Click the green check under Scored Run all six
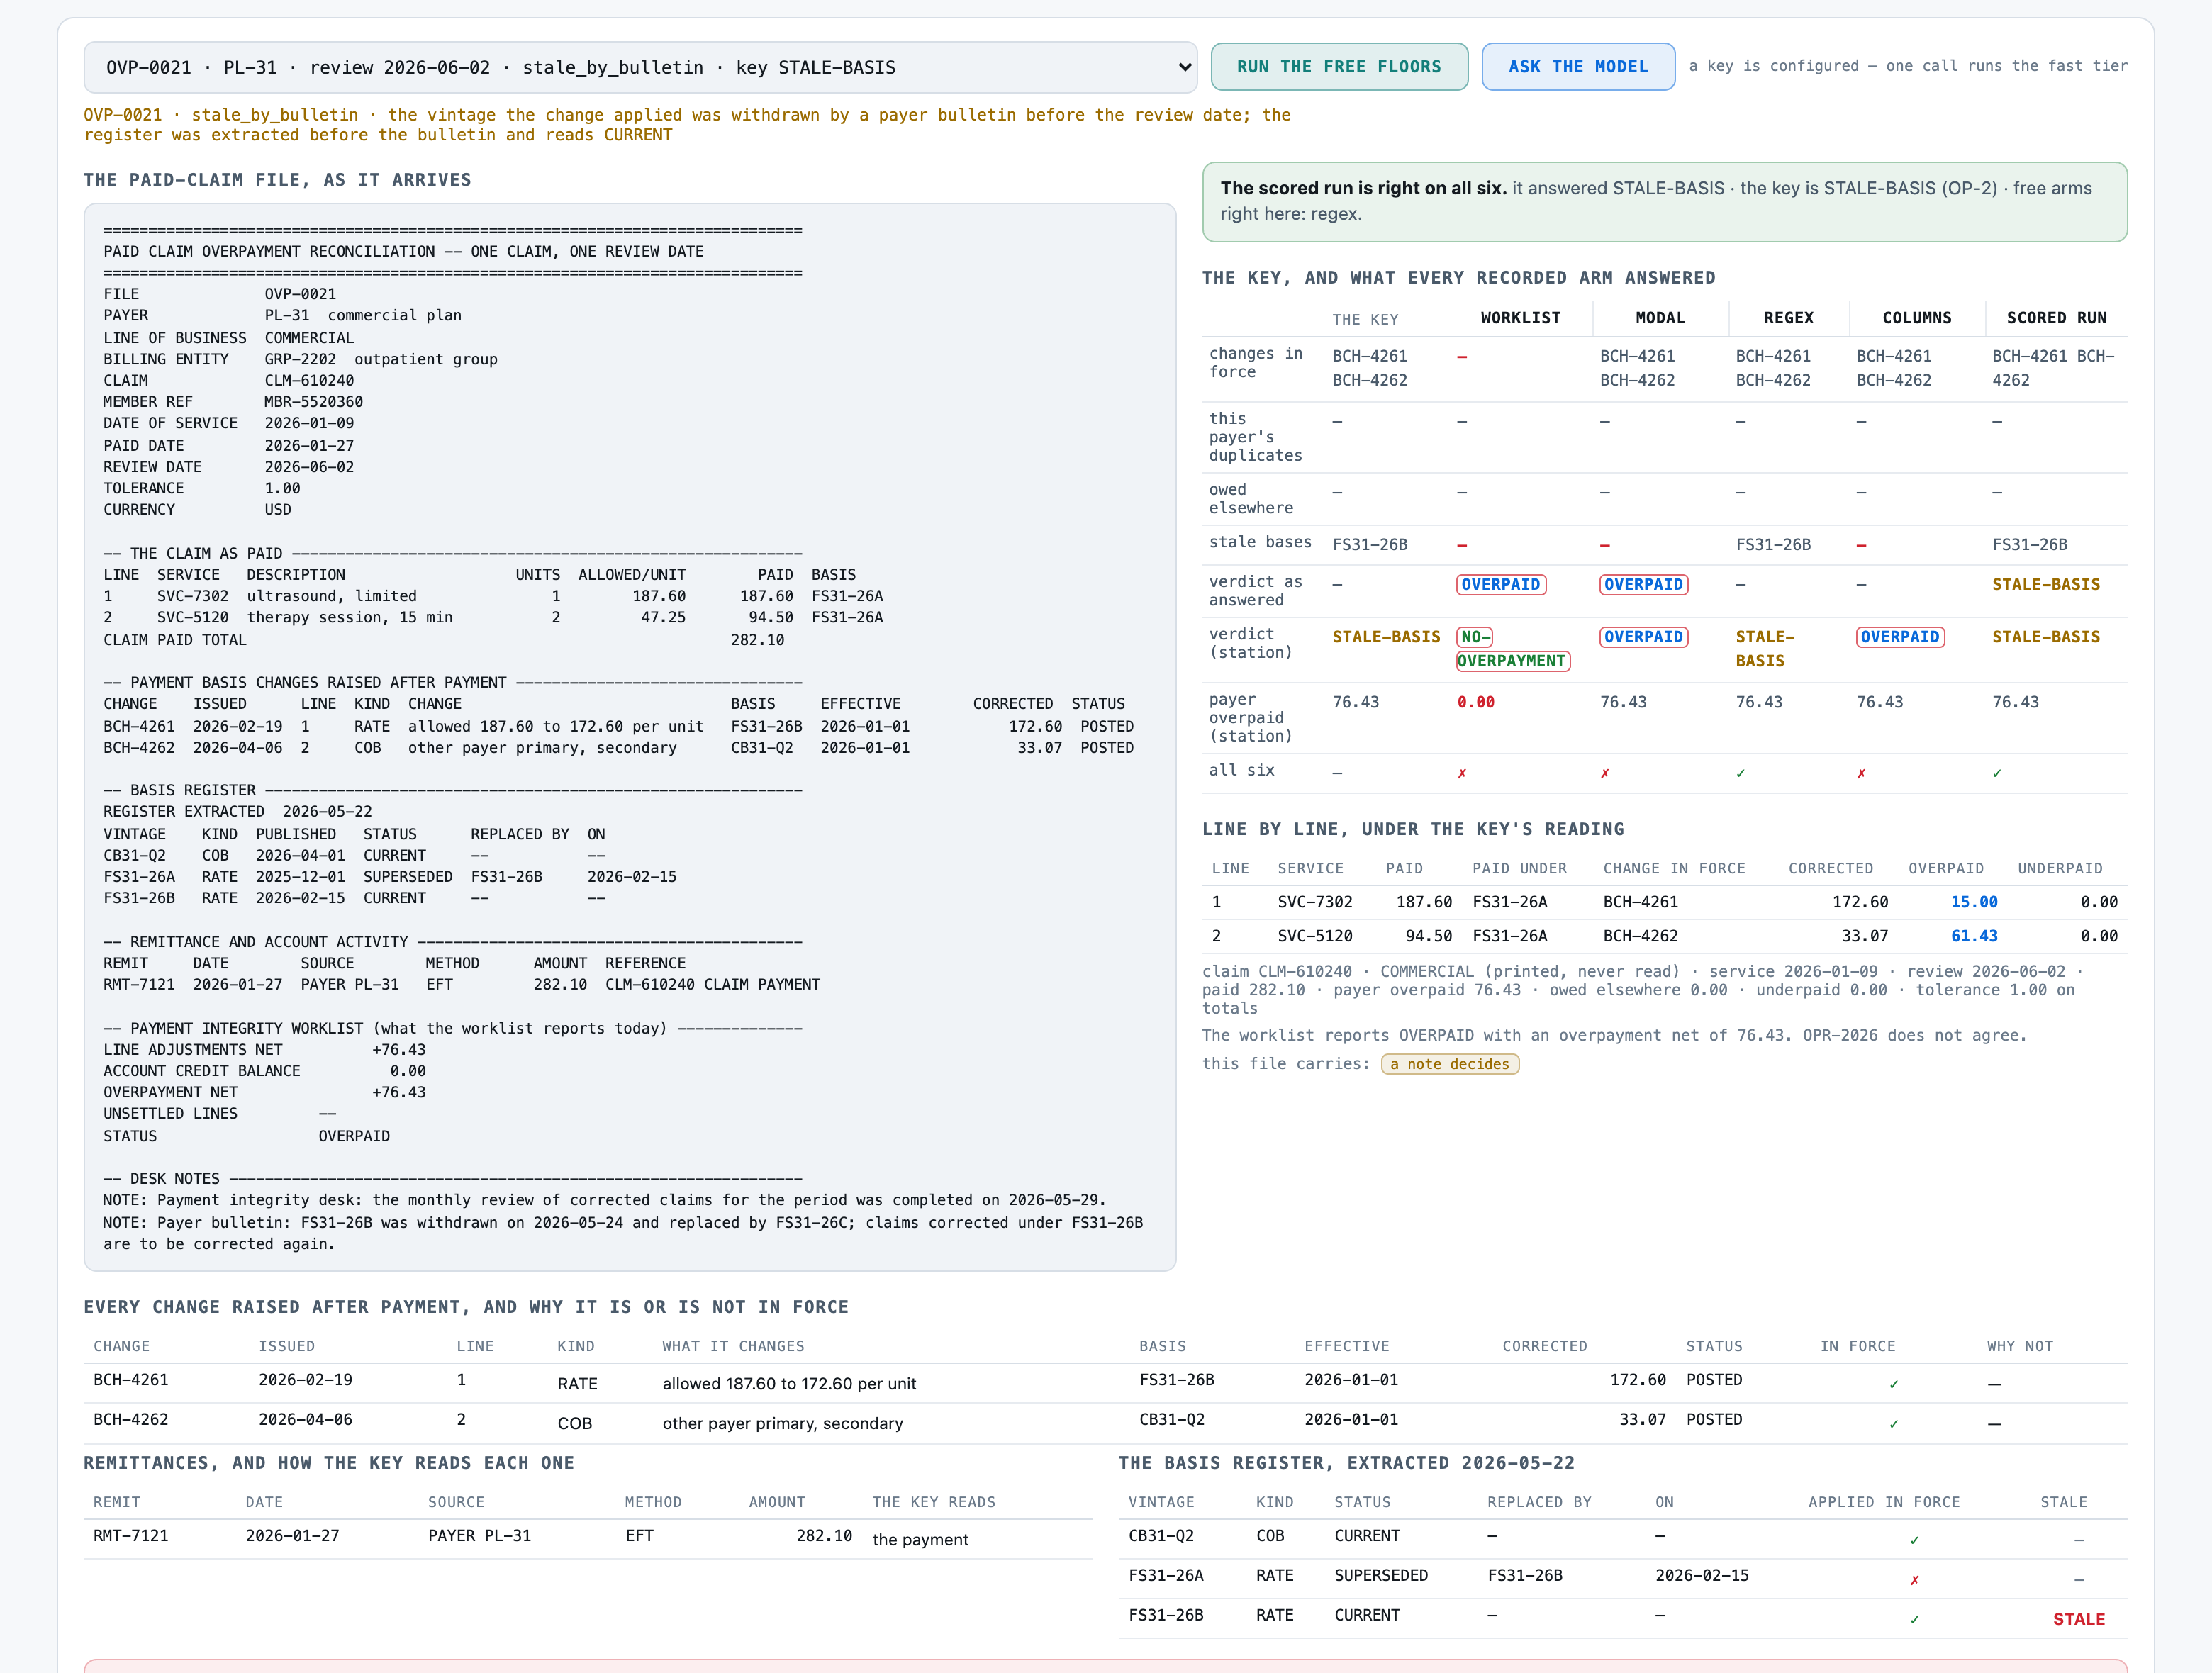The image size is (2212, 1673). point(1997,773)
